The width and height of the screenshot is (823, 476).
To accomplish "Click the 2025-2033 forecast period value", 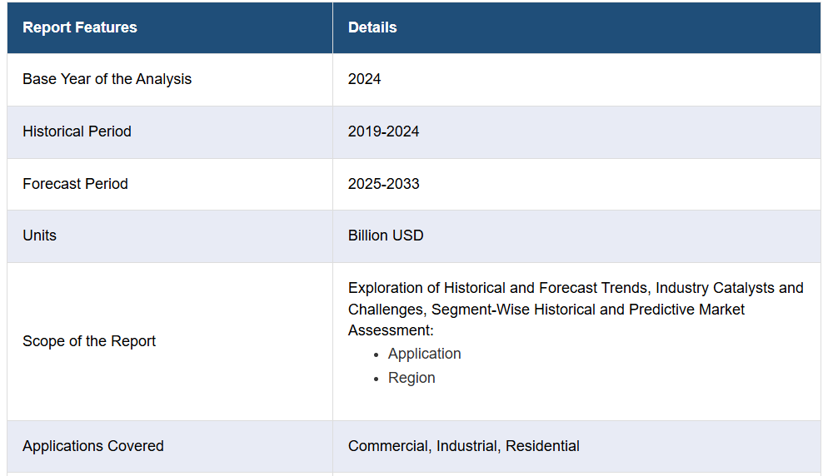I will coord(384,184).
